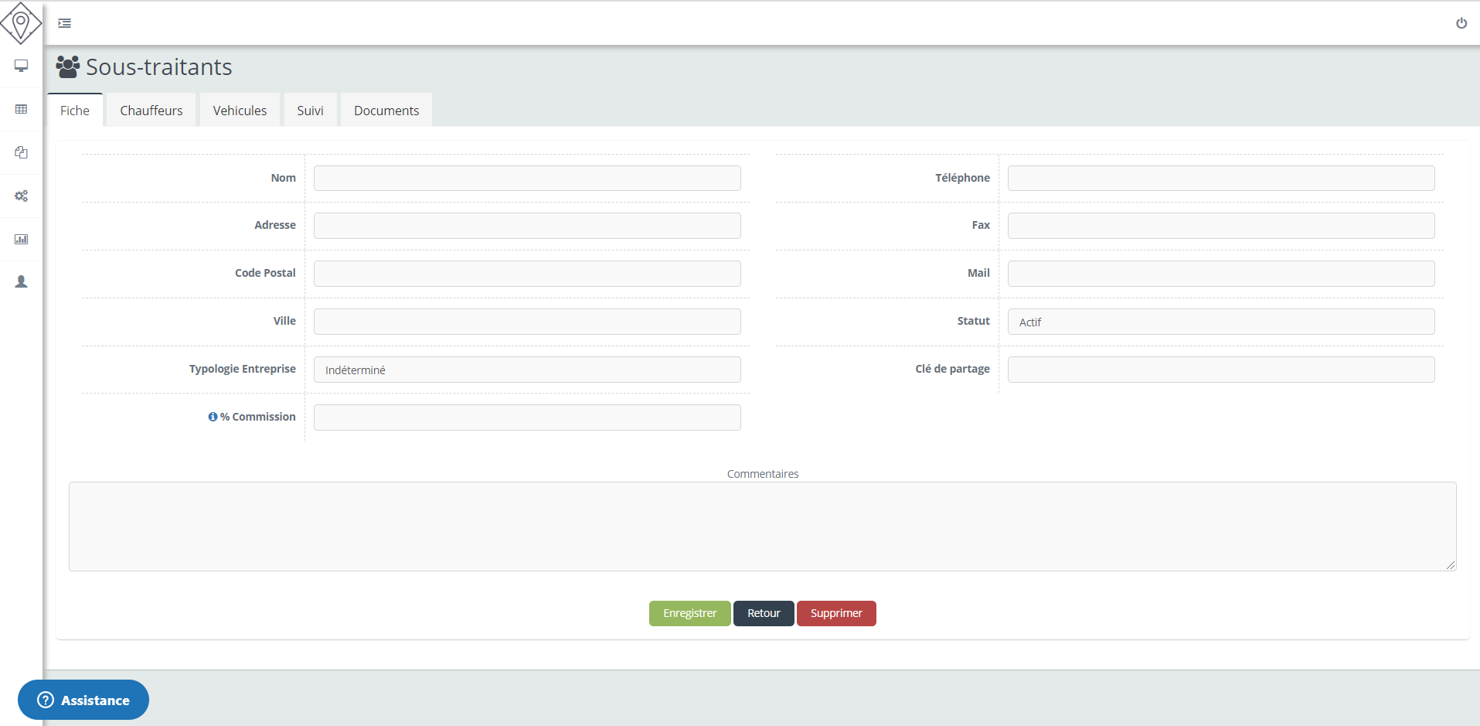The height and width of the screenshot is (726, 1480).
Task: Open the Statut dropdown showing Actif
Action: coord(1220,322)
